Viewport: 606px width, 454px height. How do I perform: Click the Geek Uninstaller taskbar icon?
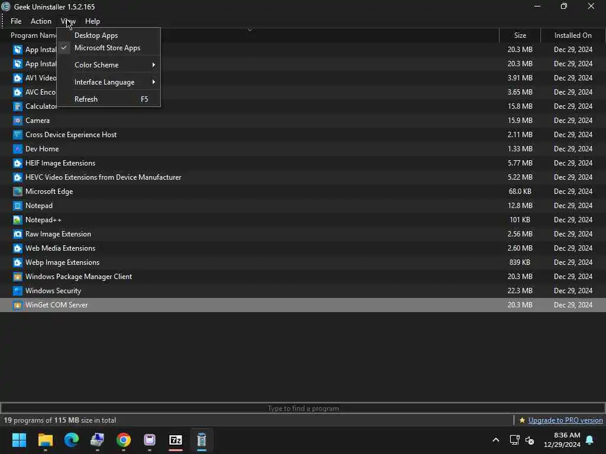[x=202, y=440]
